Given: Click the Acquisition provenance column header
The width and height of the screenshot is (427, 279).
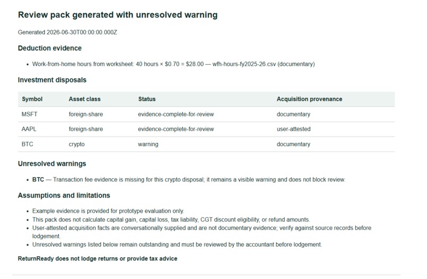Looking at the screenshot, I should [309, 99].
